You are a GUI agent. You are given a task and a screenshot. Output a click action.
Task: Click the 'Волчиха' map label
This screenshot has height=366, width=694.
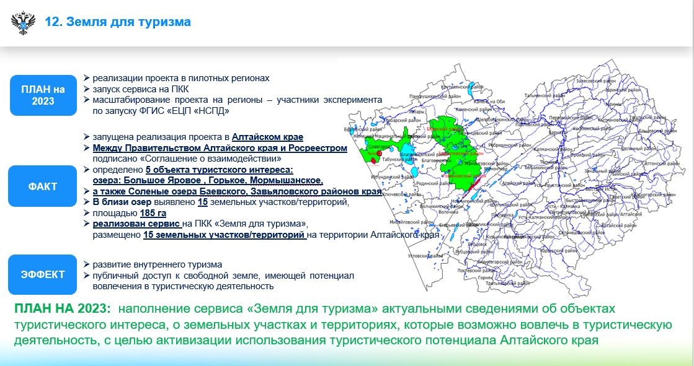tap(448, 212)
